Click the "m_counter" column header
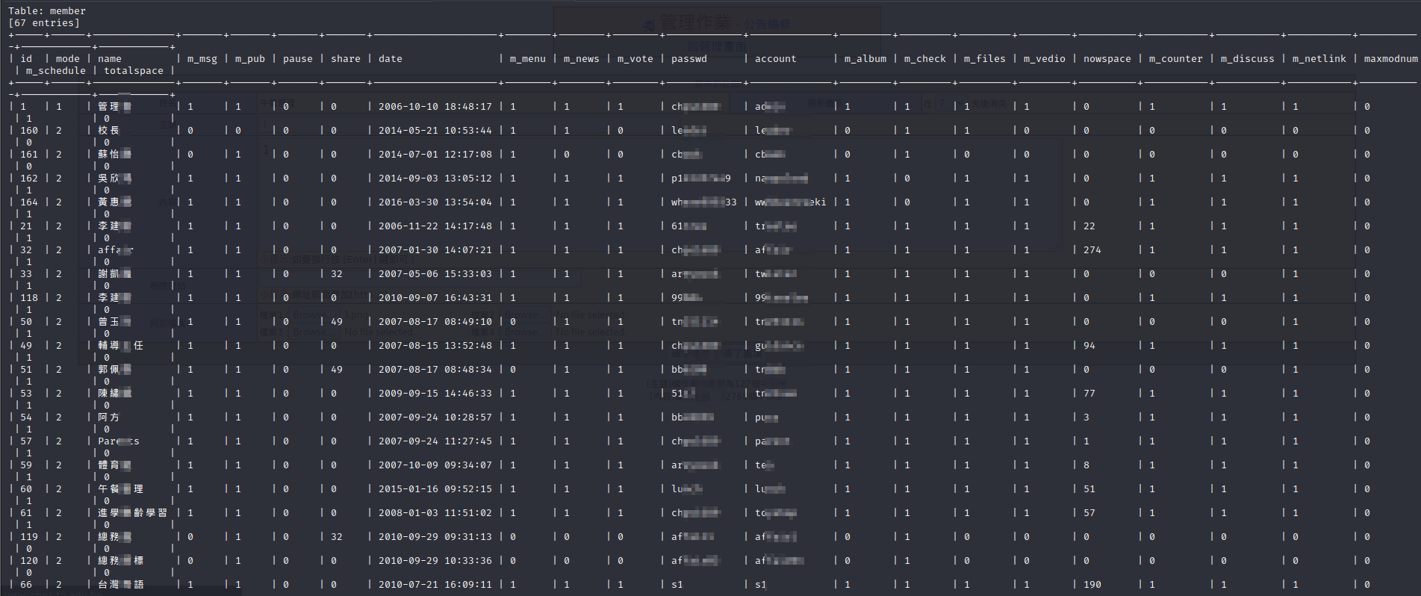 pyautogui.click(x=1176, y=59)
